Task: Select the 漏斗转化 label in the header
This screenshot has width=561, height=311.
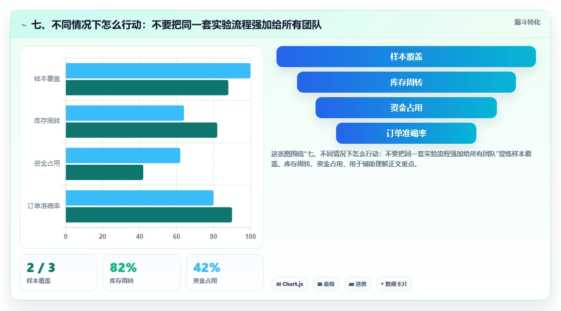Action: (x=527, y=22)
